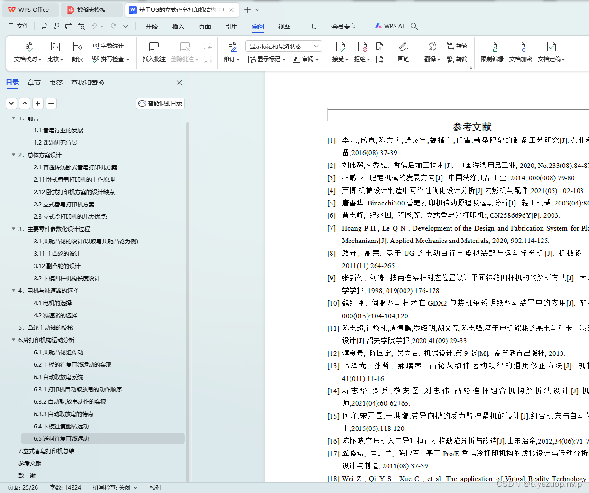Click outline minus demote button

click(x=51, y=103)
